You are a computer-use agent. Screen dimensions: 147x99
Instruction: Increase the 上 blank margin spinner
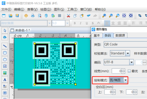tap(114, 91)
